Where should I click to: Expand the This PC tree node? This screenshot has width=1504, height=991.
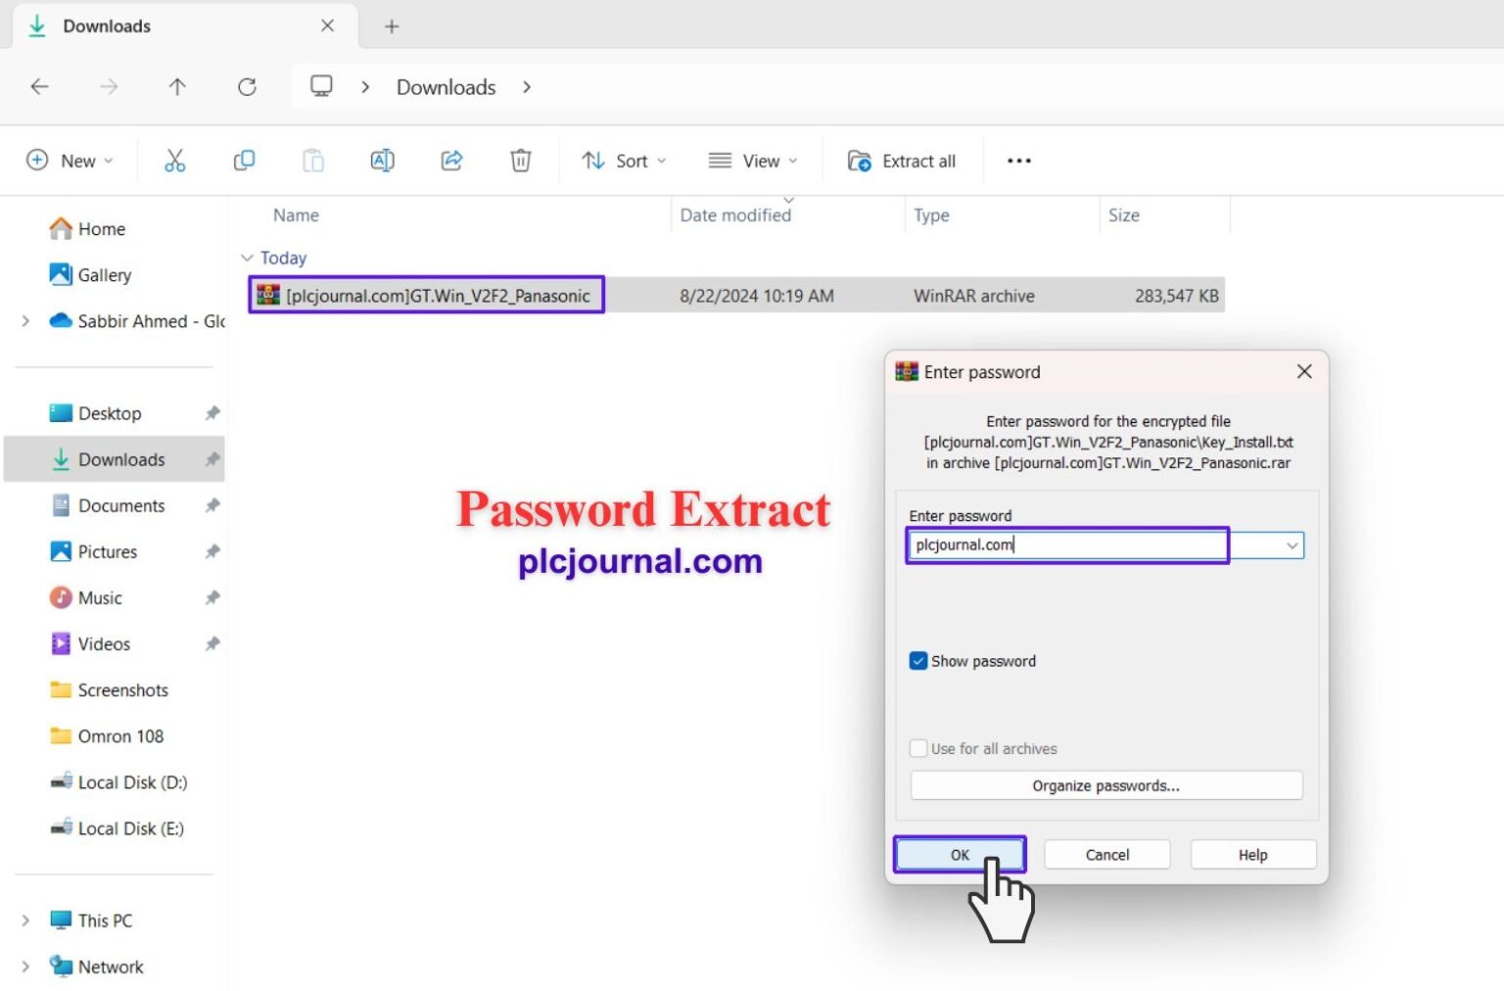point(25,920)
